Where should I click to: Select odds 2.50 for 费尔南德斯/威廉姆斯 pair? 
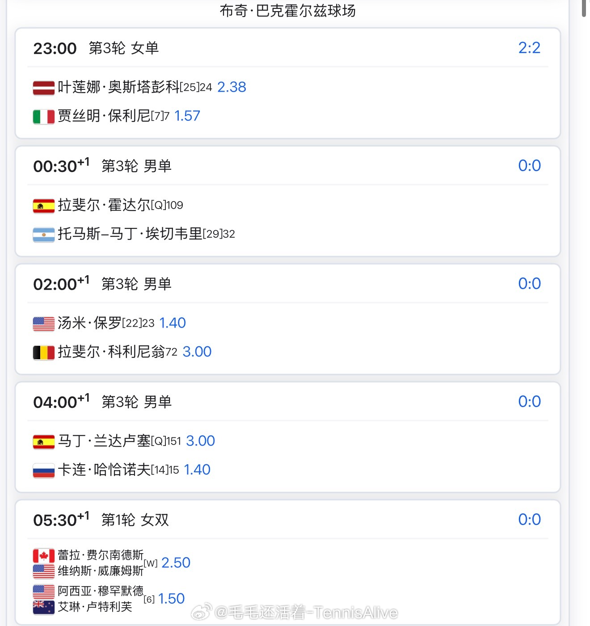(176, 563)
